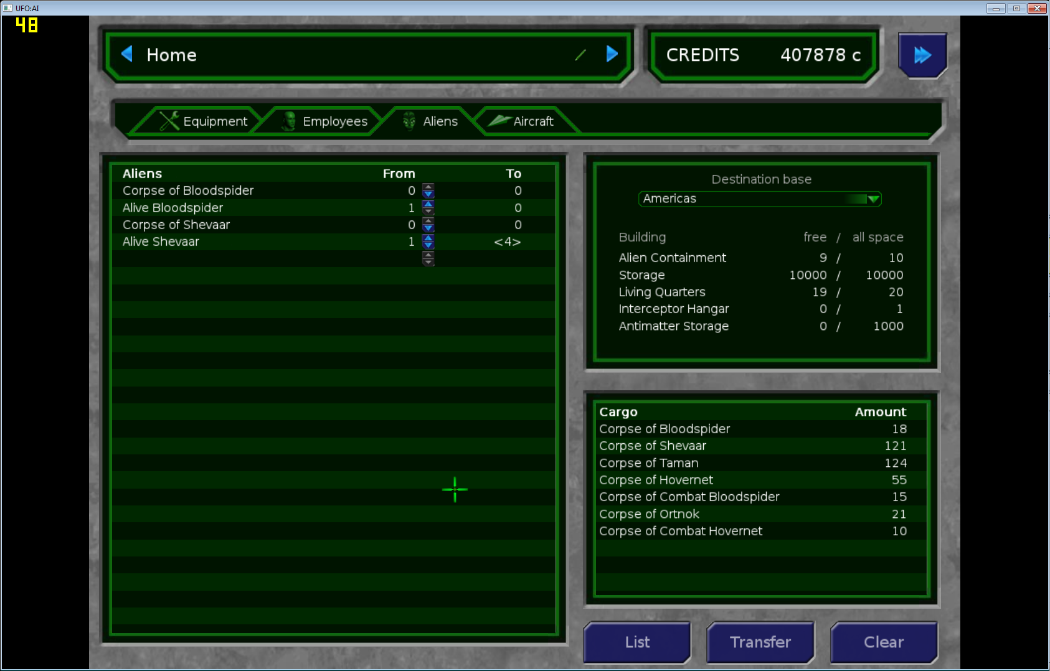Screen dimensions: 1050x671
Task: Select Alive Shevaar row
Action: click(x=333, y=242)
